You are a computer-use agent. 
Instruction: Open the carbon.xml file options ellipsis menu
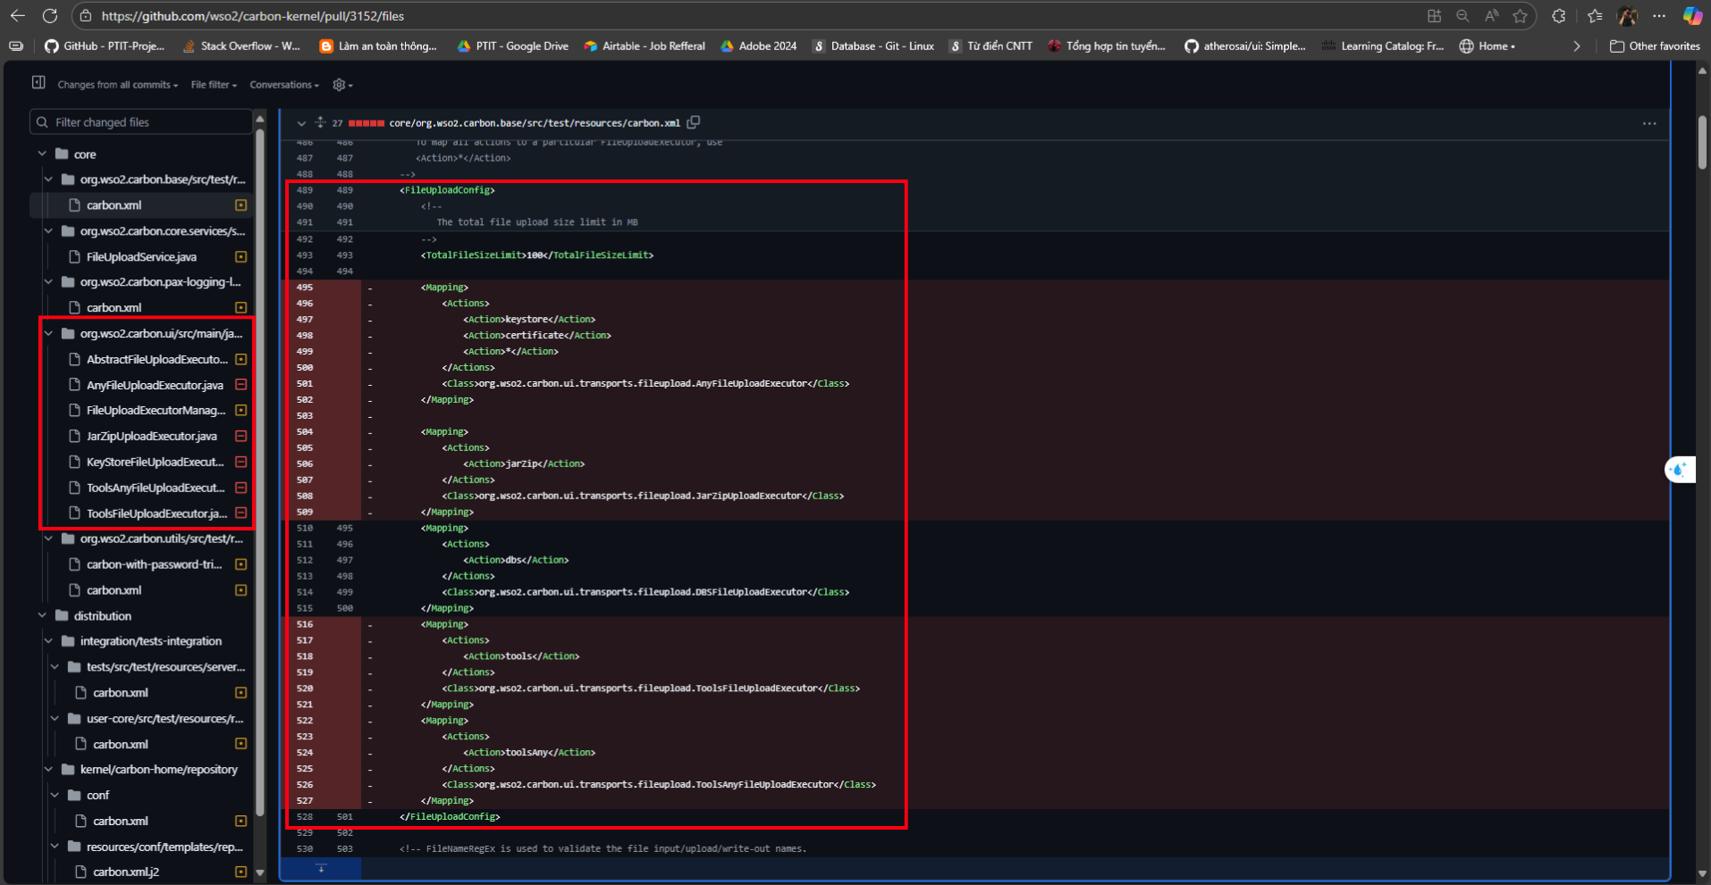[1648, 123]
